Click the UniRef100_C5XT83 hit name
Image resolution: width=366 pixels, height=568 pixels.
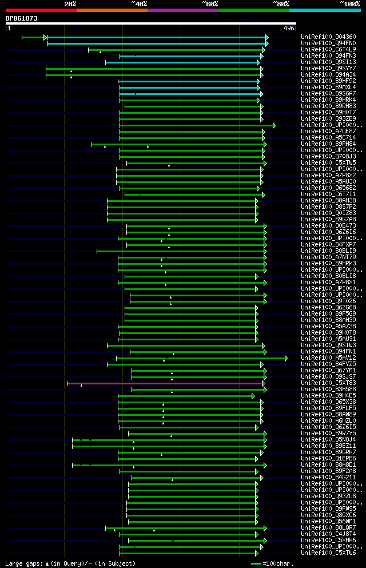328,383
